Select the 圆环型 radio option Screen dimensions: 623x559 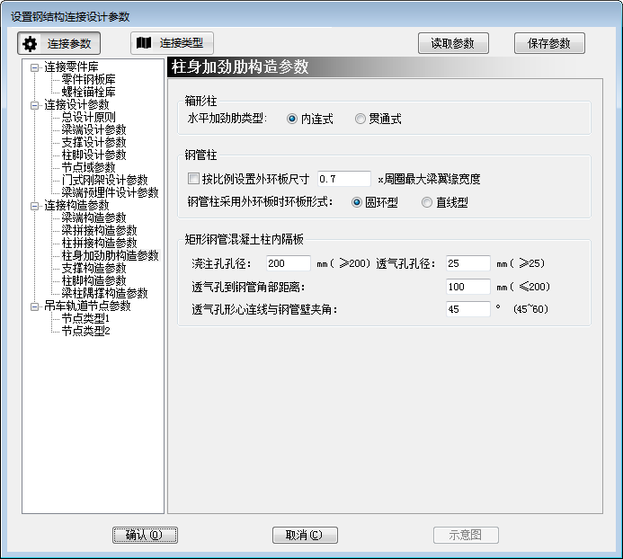(x=357, y=202)
